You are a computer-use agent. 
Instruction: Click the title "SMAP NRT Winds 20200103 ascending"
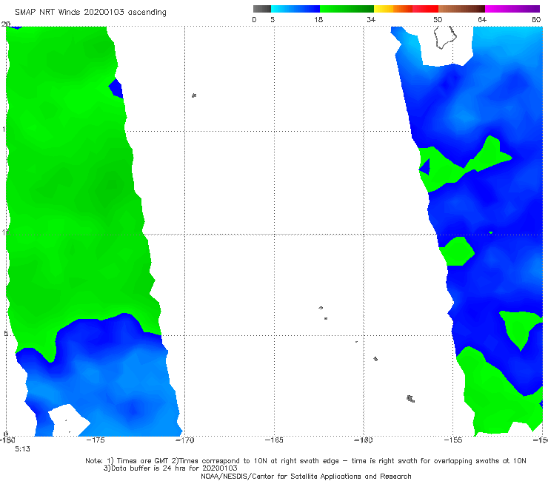90,13
